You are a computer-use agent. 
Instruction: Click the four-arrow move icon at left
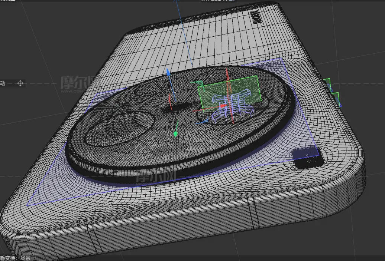click(20, 83)
